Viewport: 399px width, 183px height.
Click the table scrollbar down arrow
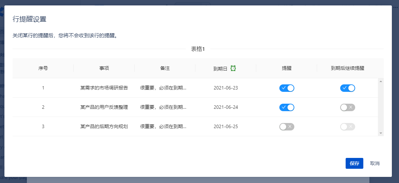pyautogui.click(x=381, y=133)
